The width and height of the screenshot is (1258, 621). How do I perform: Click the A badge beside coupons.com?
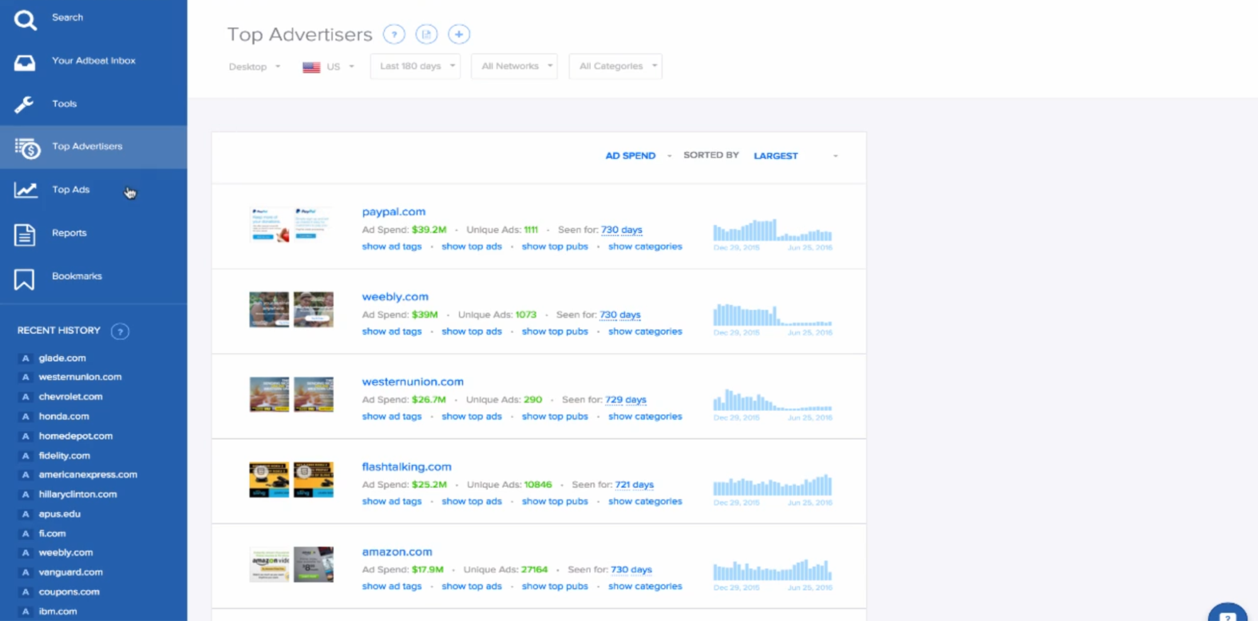[x=25, y=592]
